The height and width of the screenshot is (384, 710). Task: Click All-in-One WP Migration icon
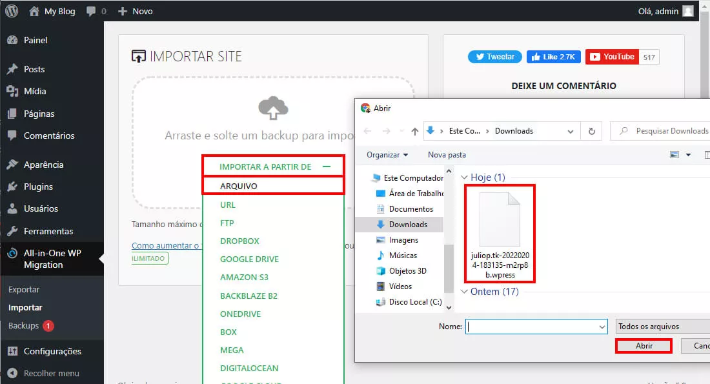point(13,253)
